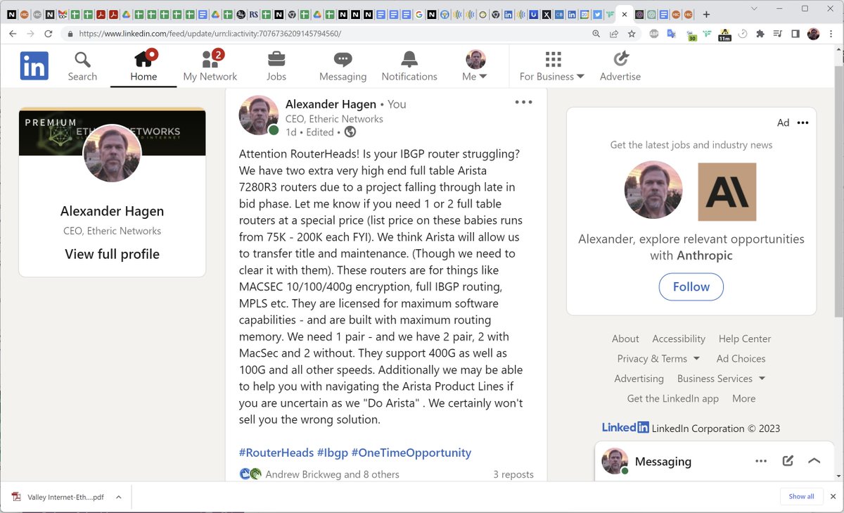
Task: Open the Help Center footer link
Action: tap(745, 338)
